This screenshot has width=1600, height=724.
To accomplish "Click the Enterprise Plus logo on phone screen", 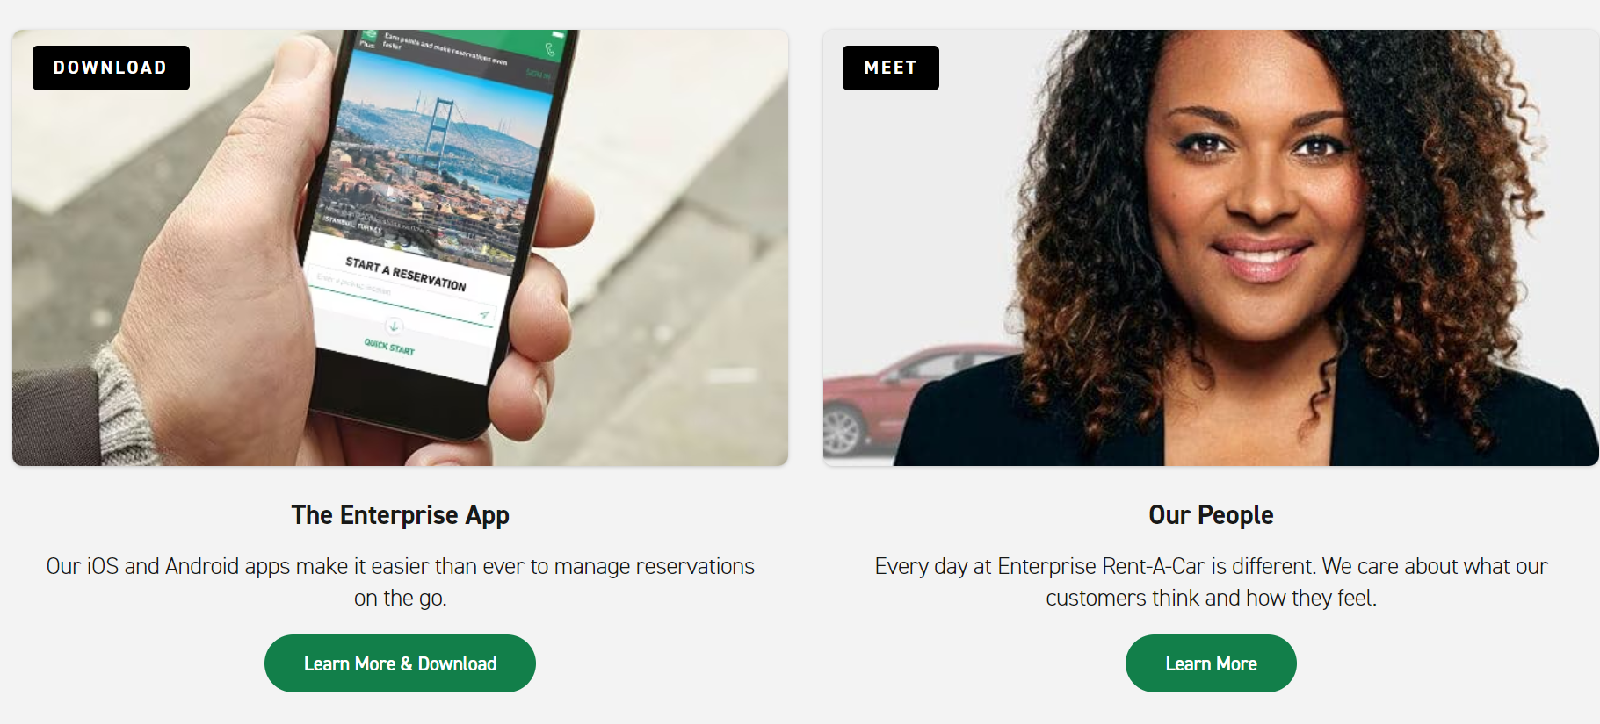I will [367, 39].
